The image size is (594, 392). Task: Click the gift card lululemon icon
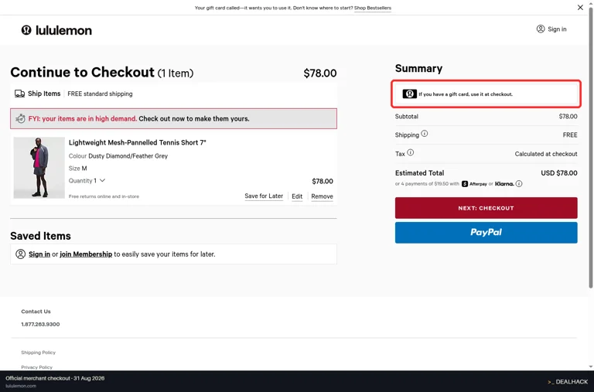pyautogui.click(x=409, y=94)
